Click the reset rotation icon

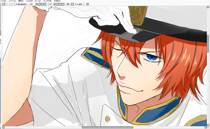63,4
